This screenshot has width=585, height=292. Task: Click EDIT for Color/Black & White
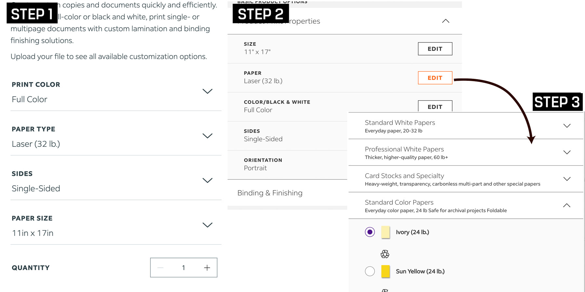pyautogui.click(x=435, y=106)
